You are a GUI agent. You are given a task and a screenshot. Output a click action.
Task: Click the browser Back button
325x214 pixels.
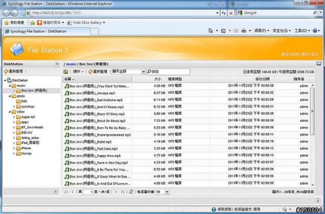tap(6, 13)
